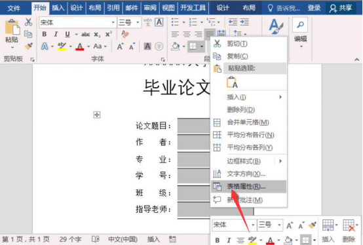Click the shading paint bucket in ribbon
The width and height of the screenshot is (363, 245).
click(x=175, y=47)
